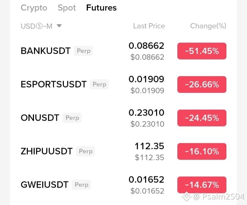This screenshot has width=247, height=205.
Task: Open the BANKUSDT perpetual contract
Action: pos(123,51)
